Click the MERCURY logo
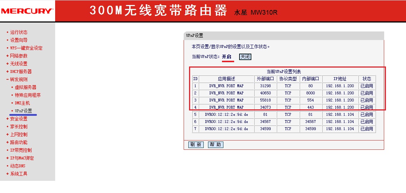 point(27,11)
